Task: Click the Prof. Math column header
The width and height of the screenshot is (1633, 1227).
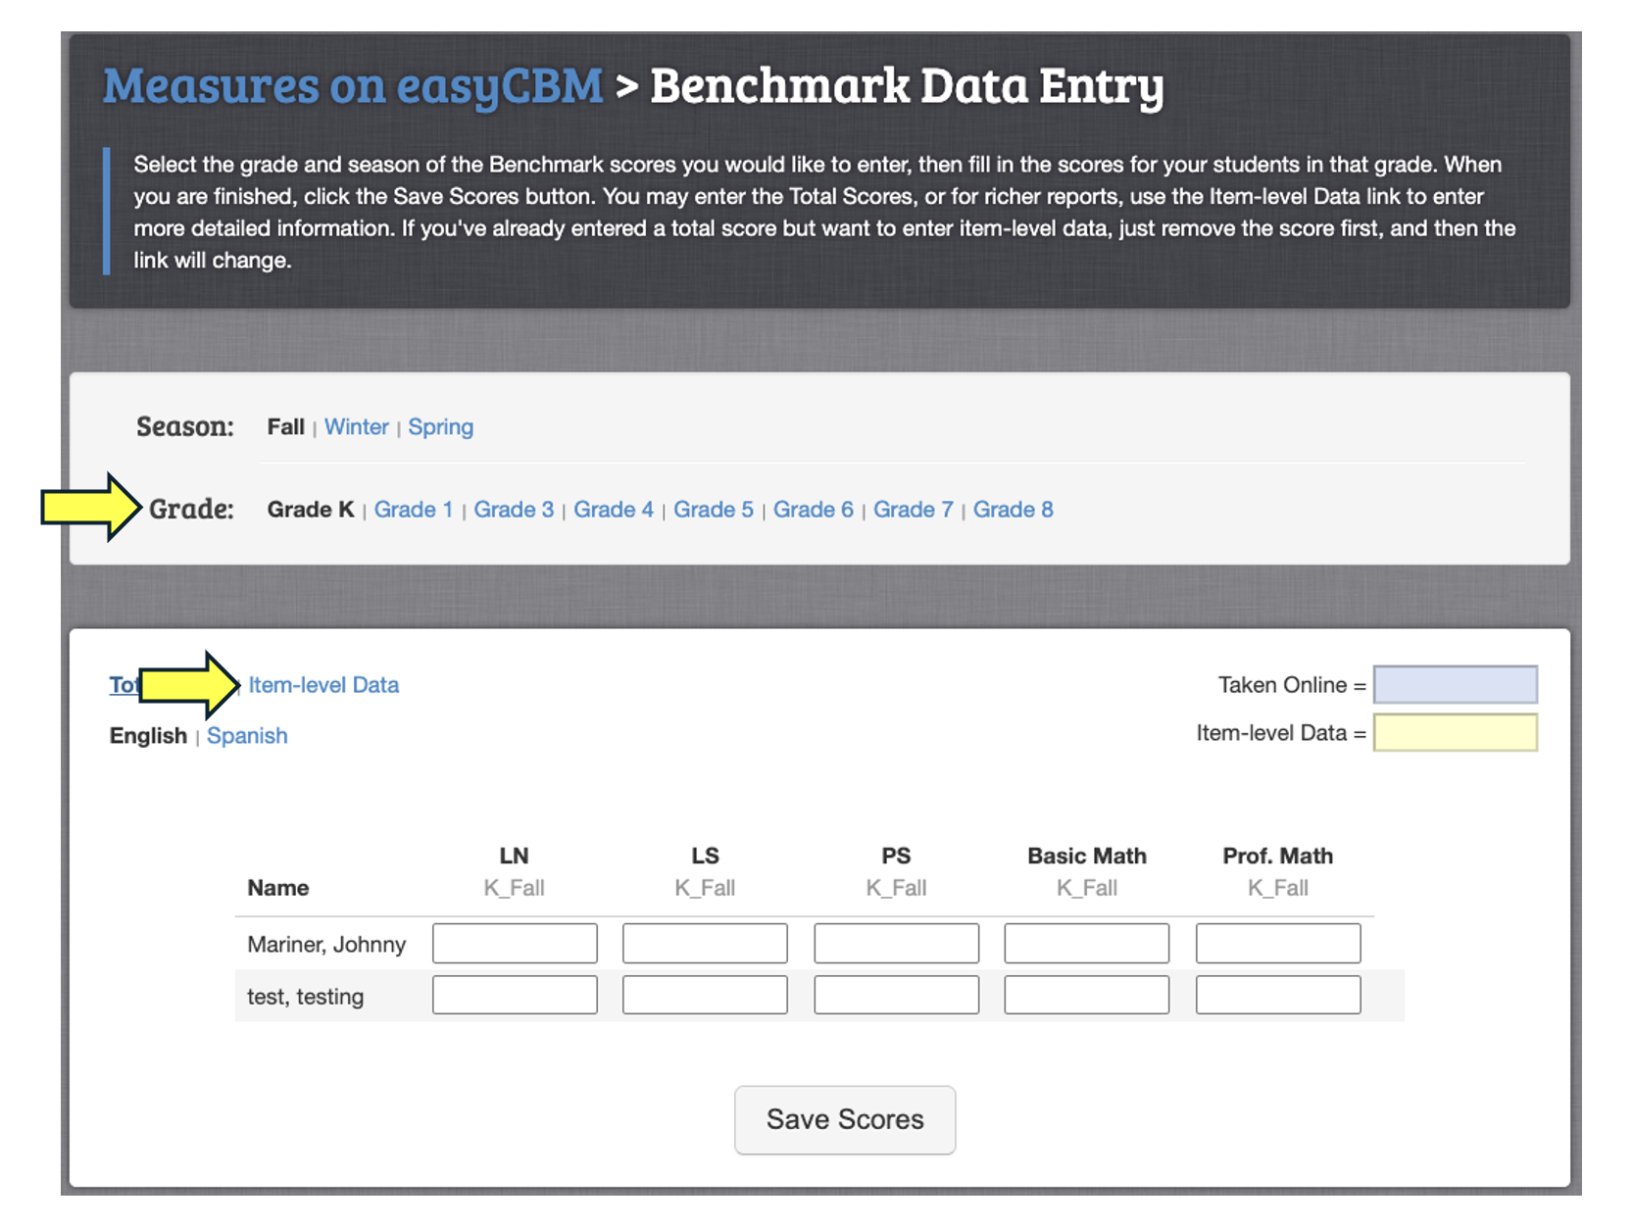Action: click(1278, 856)
